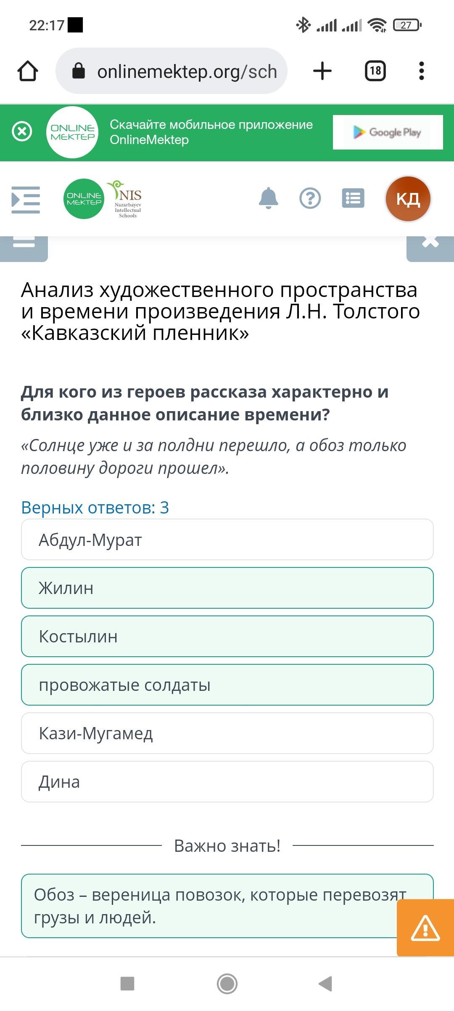Open new tab with plus icon
The height and width of the screenshot is (1011, 454).
(x=322, y=71)
